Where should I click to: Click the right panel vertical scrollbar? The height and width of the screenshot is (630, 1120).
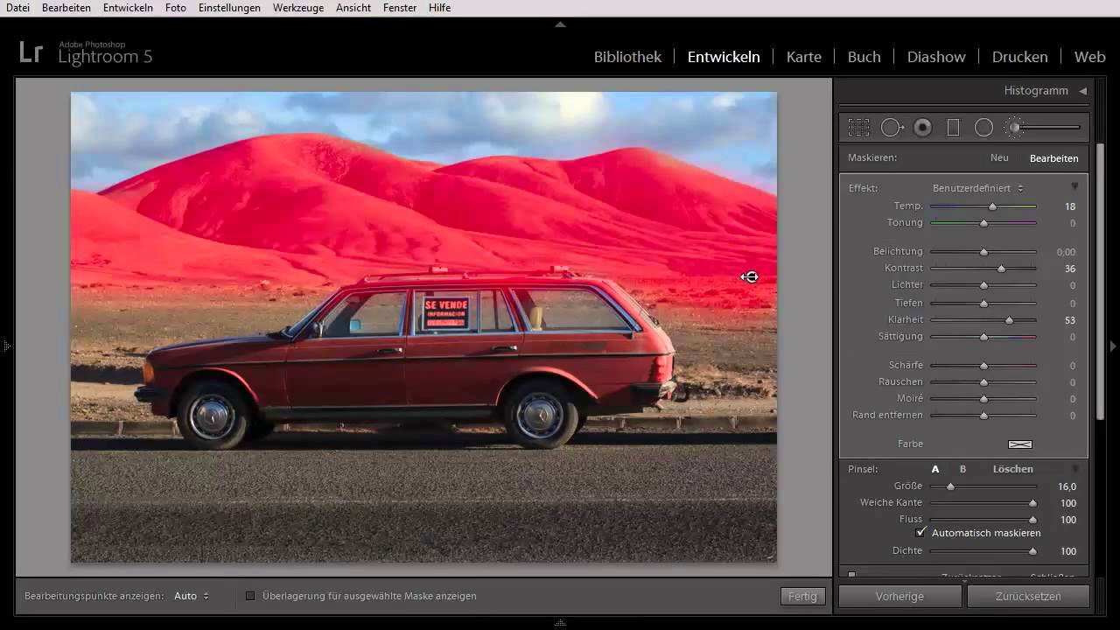(x=1101, y=283)
